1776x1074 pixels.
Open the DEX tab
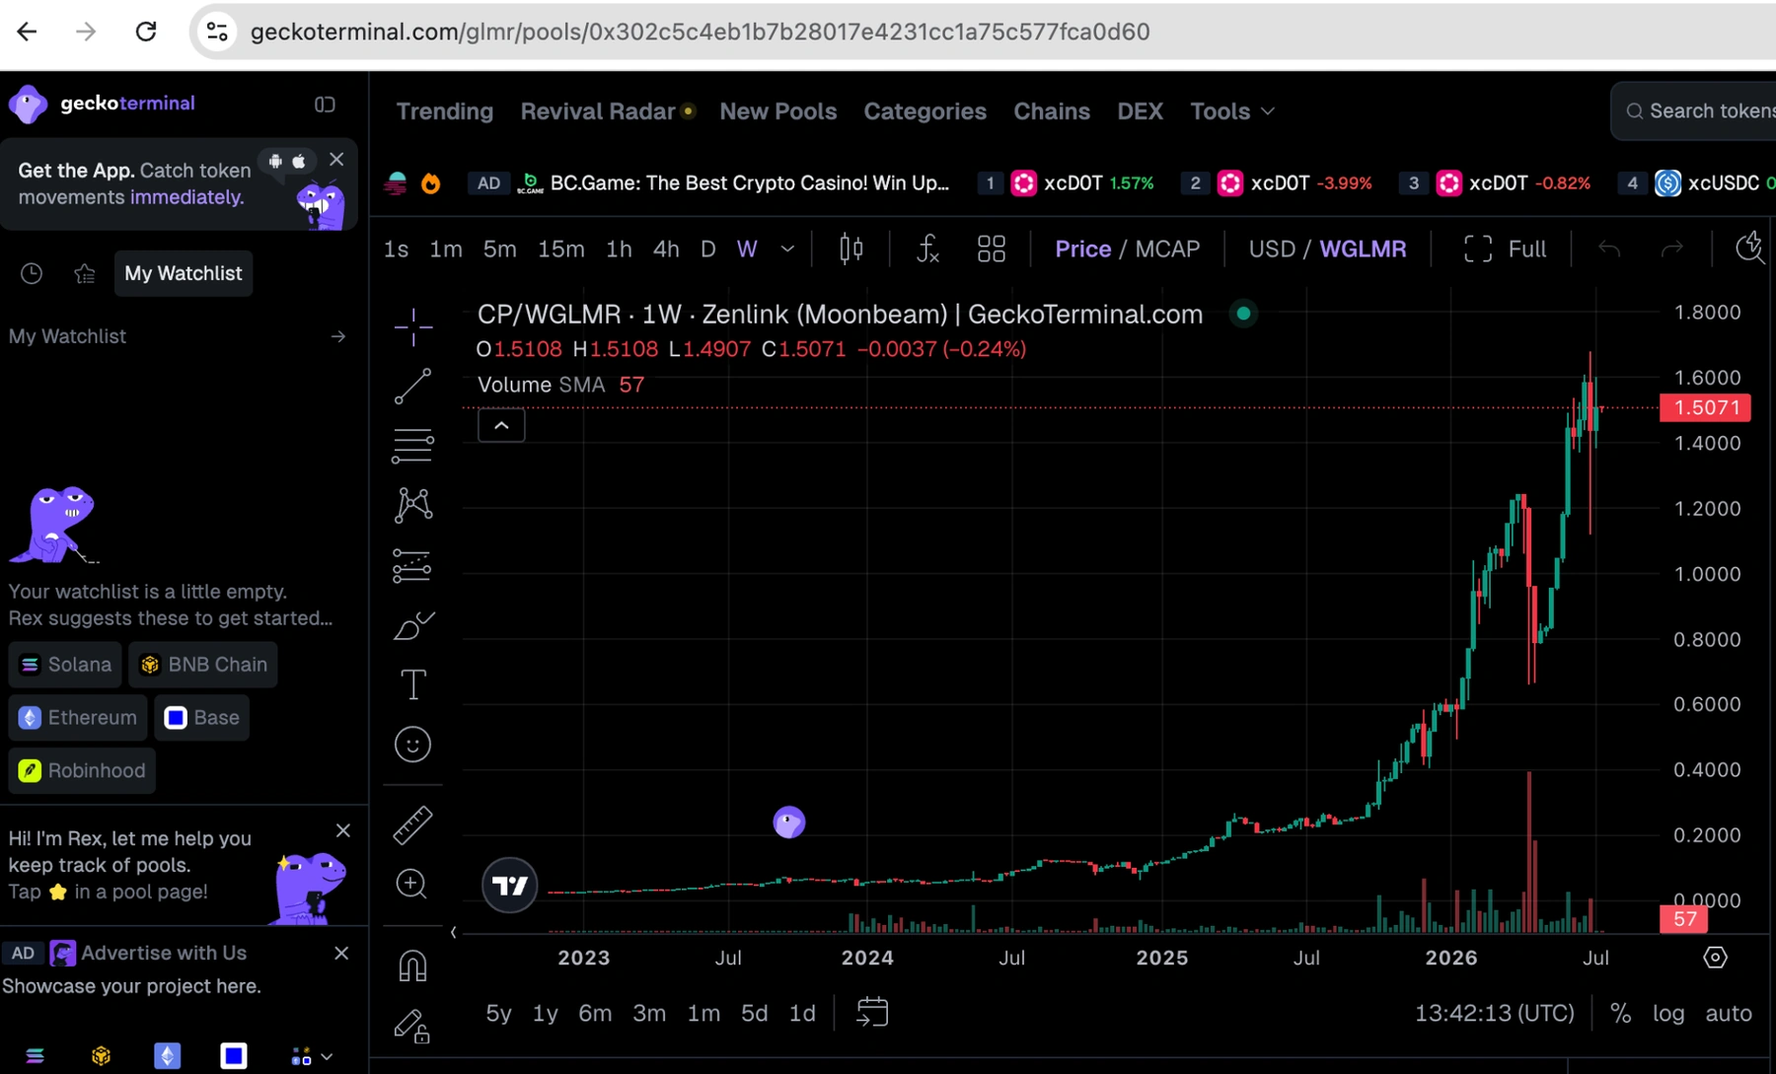click(x=1140, y=111)
